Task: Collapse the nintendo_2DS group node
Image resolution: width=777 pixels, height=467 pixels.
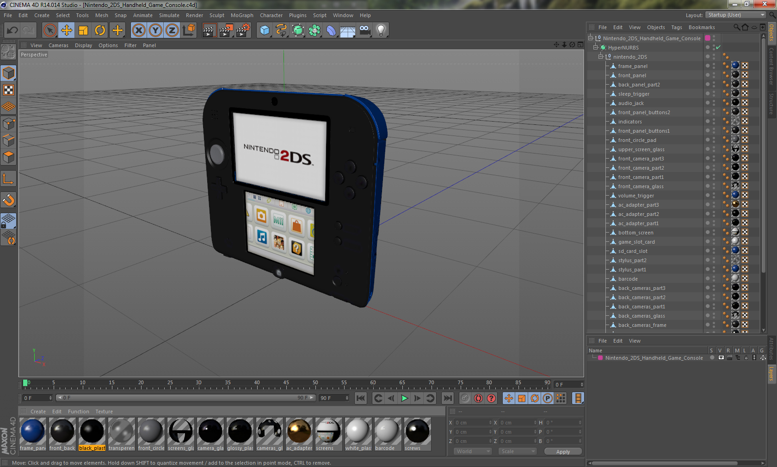Action: click(x=601, y=57)
